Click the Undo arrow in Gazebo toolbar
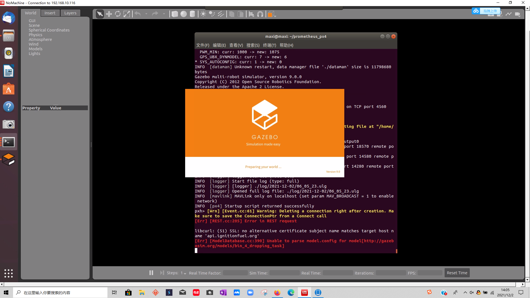Viewport: 530px width, 298px height. click(138, 14)
